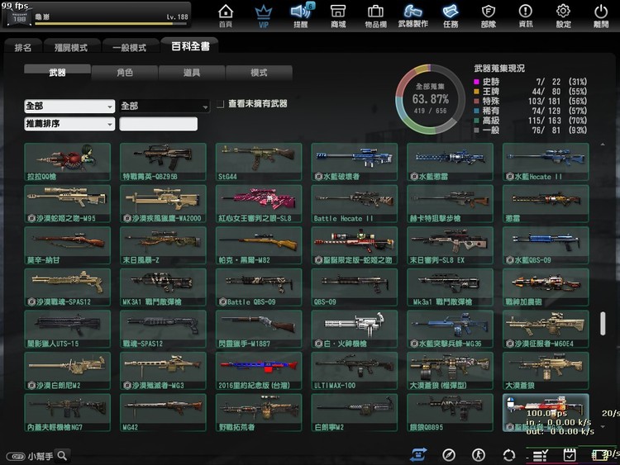Viewport: 620px width, 465px height.
Task: Open the 任務 missions icon
Action: [x=451, y=16]
